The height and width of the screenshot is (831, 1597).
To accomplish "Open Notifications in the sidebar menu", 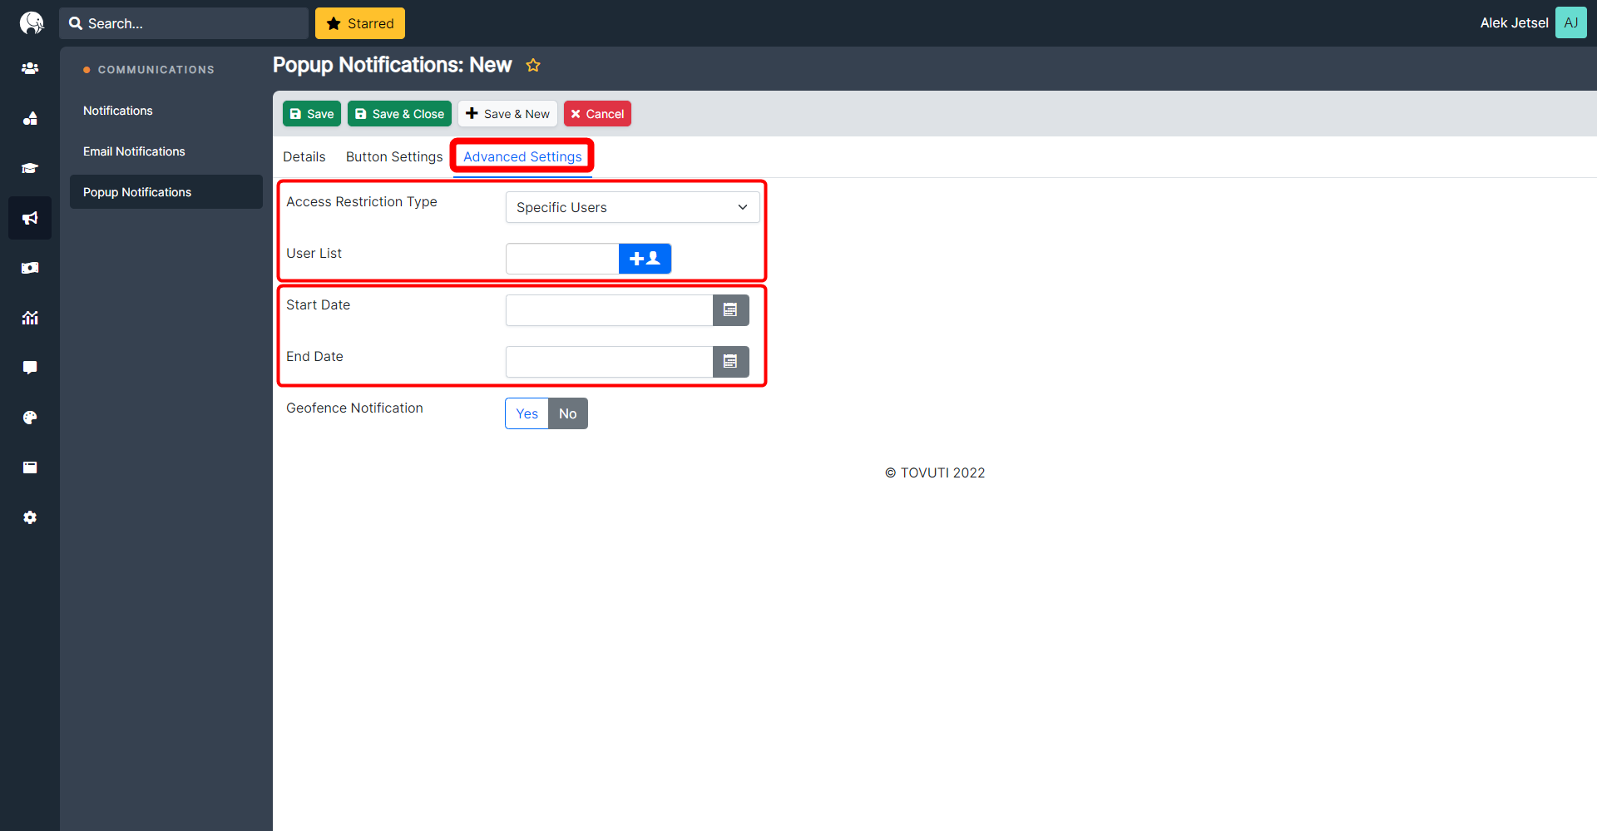I will 118,111.
